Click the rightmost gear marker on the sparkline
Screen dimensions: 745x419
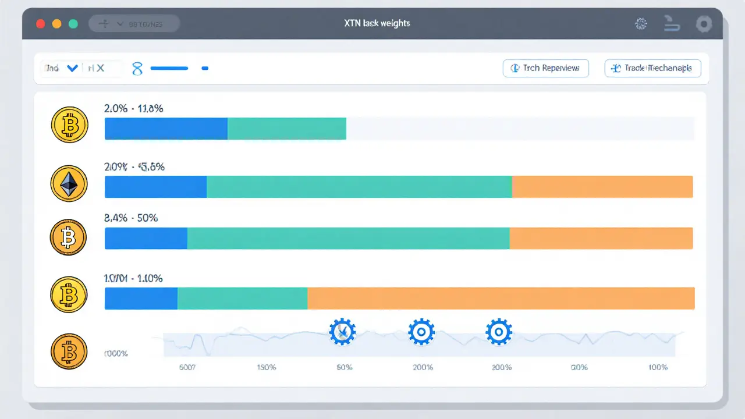pyautogui.click(x=498, y=332)
